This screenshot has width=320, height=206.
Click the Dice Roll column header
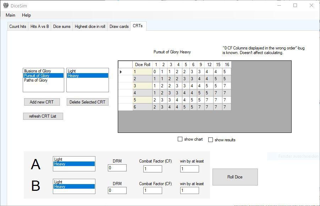pos(143,64)
